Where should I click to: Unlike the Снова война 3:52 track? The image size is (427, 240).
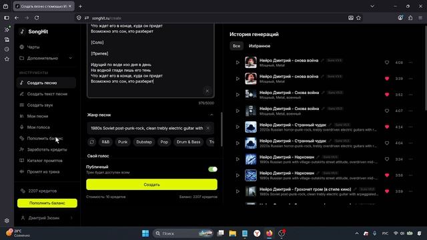tap(387, 95)
